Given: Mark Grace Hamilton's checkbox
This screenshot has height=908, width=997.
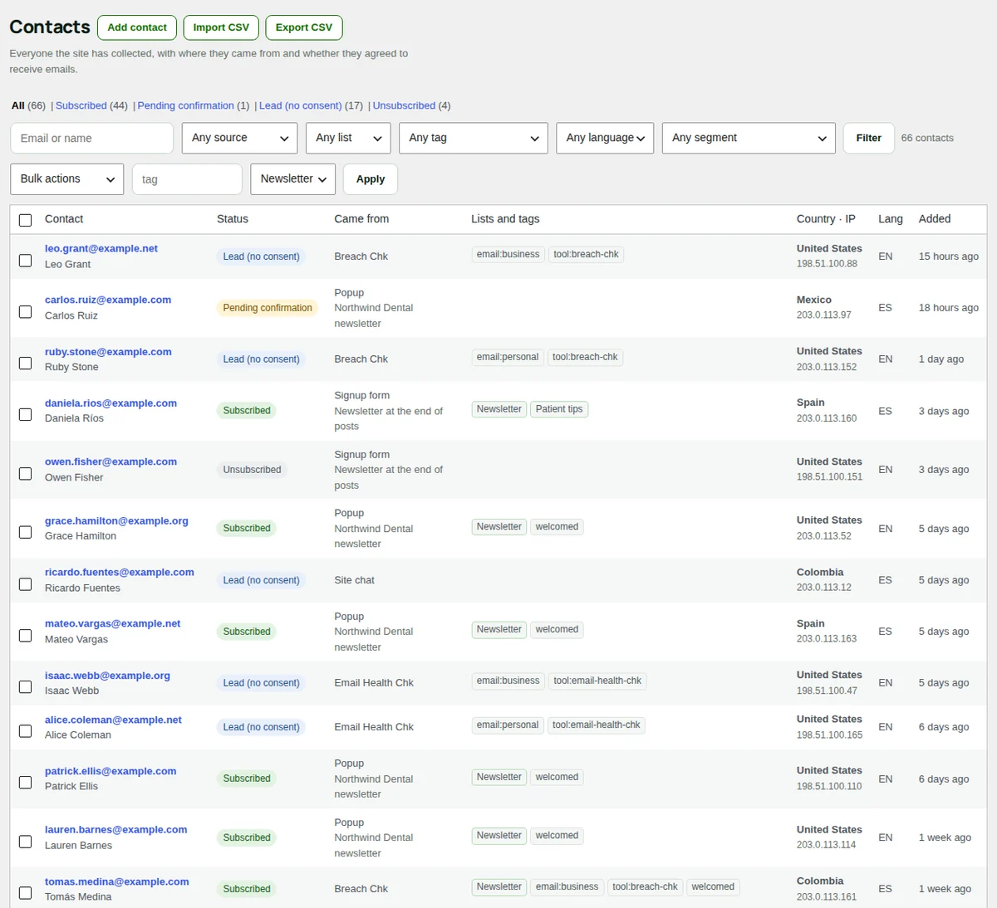Looking at the screenshot, I should click(x=26, y=533).
